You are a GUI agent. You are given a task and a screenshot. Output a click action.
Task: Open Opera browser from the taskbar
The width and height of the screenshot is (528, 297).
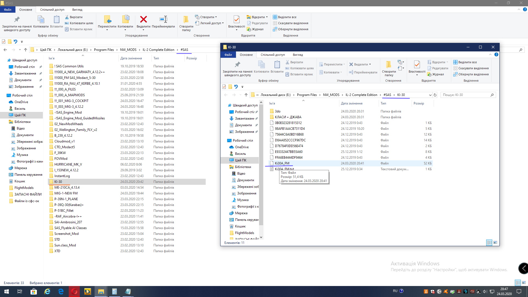point(74,291)
